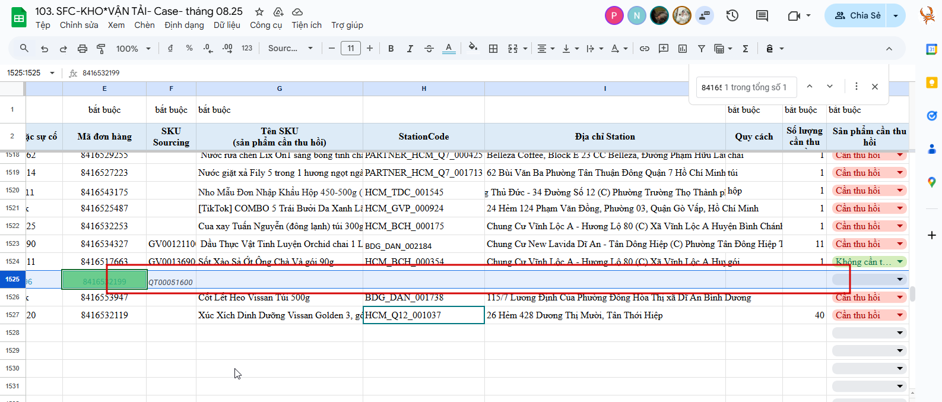
Task: Collapse the toolbar with chevron
Action: [x=889, y=49]
